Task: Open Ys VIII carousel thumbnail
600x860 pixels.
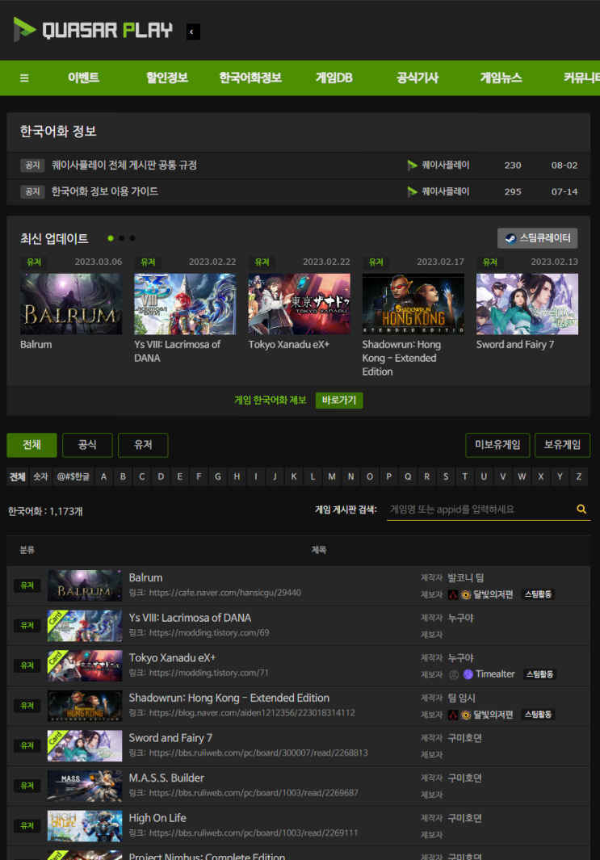Action: tap(185, 304)
